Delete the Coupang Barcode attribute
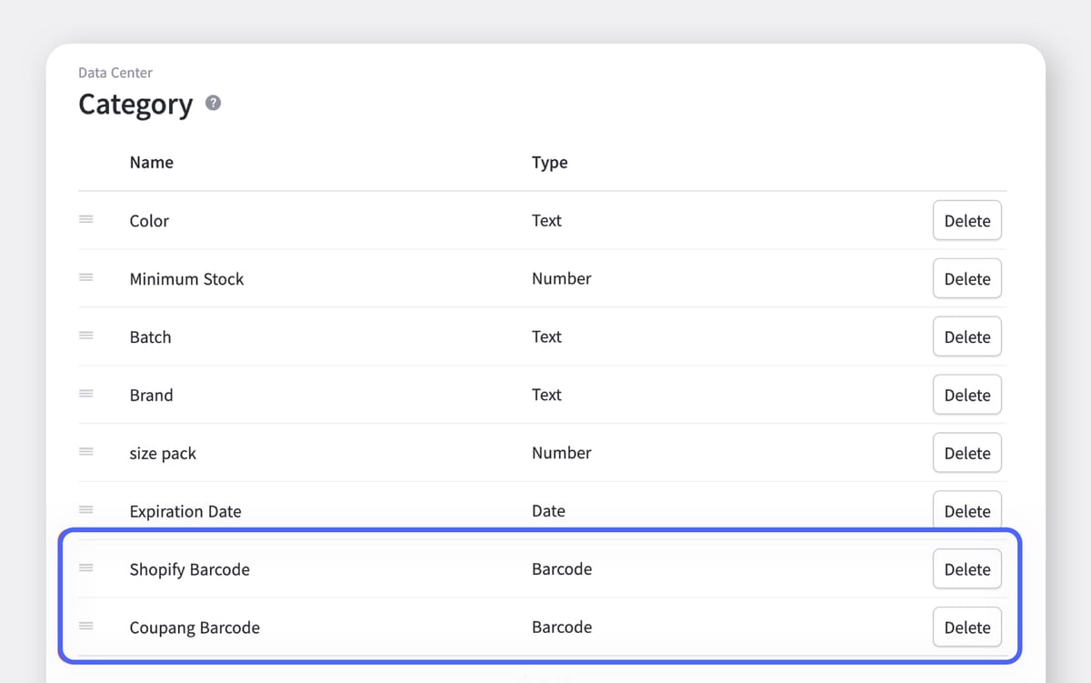The image size is (1091, 683). 966,628
